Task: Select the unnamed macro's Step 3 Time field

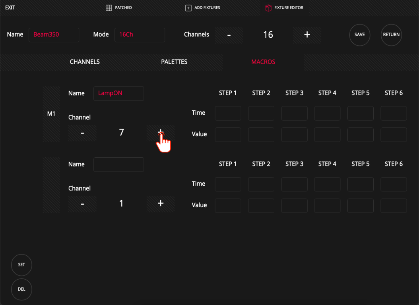Action: pyautogui.click(x=294, y=184)
